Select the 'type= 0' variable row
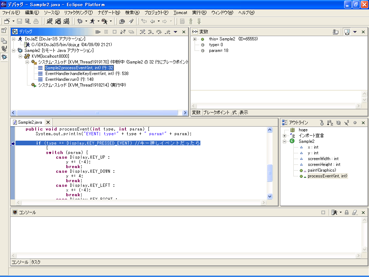 [216, 45]
